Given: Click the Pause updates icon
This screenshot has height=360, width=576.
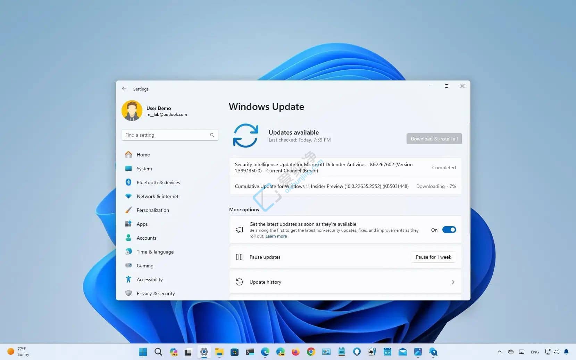Looking at the screenshot, I should 239,257.
